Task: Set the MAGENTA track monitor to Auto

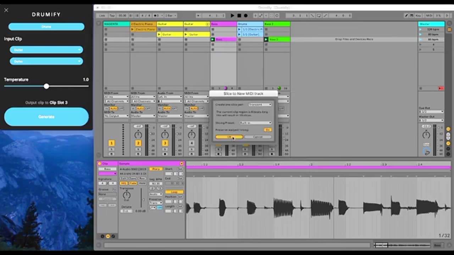Action: [x=113, y=108]
